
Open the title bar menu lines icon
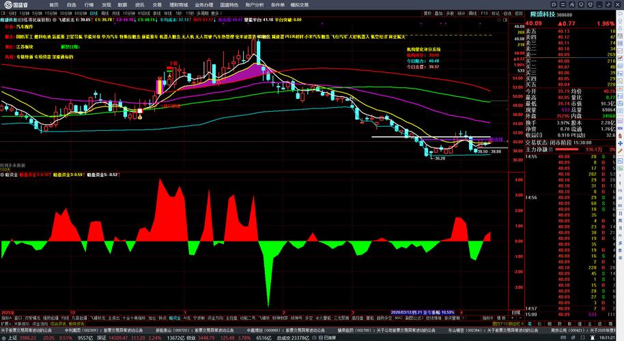[563, 5]
